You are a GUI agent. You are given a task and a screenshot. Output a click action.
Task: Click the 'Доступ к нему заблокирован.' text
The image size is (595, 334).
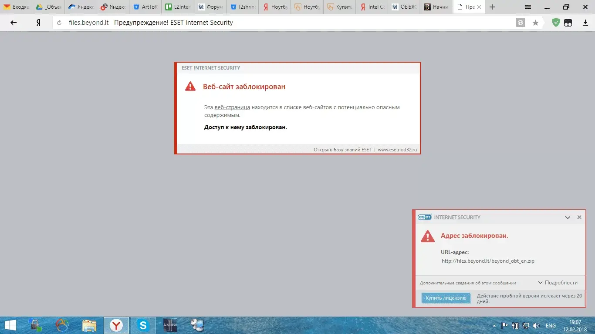tap(246, 127)
